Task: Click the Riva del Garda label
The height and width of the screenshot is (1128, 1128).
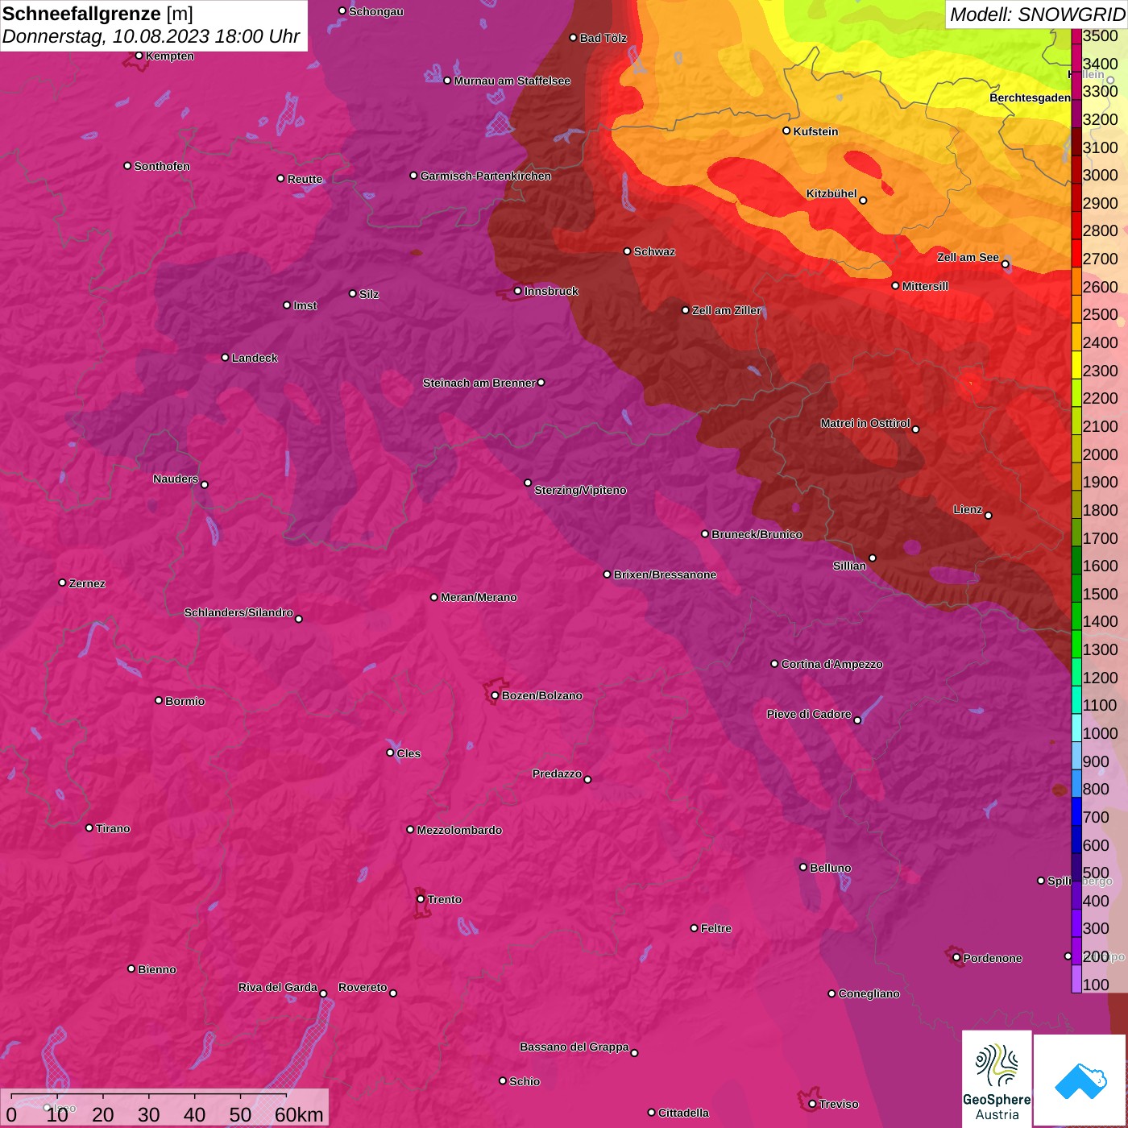Action: coord(278,987)
